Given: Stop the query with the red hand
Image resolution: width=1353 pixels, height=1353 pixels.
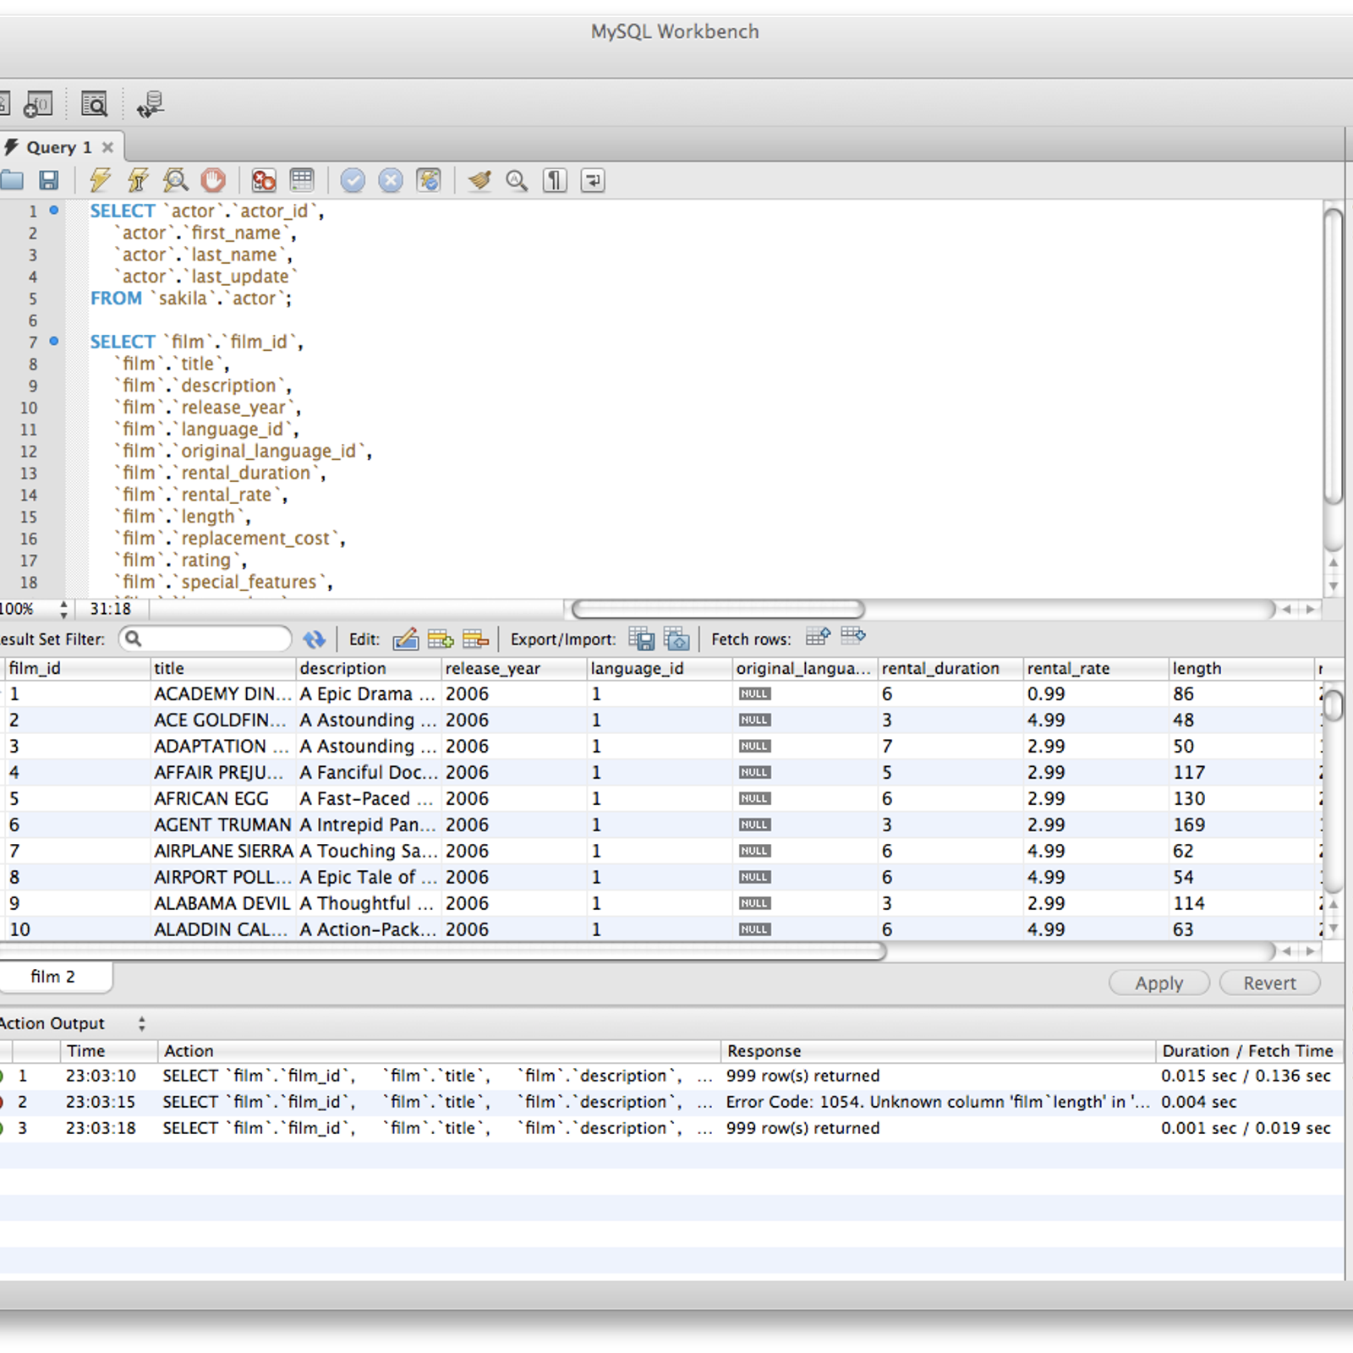Looking at the screenshot, I should [x=213, y=180].
